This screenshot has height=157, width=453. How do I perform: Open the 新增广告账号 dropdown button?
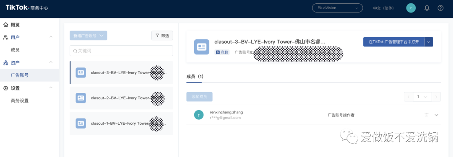(x=89, y=36)
